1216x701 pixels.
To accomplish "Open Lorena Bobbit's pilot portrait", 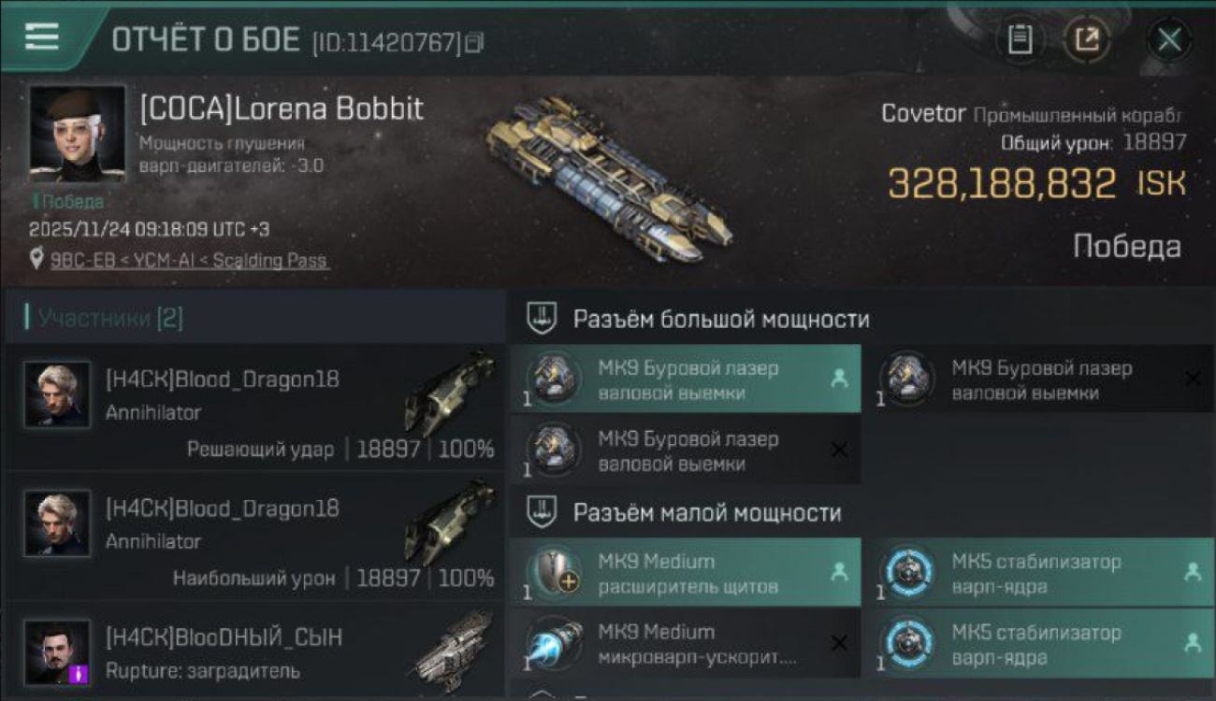I will pos(78,134).
